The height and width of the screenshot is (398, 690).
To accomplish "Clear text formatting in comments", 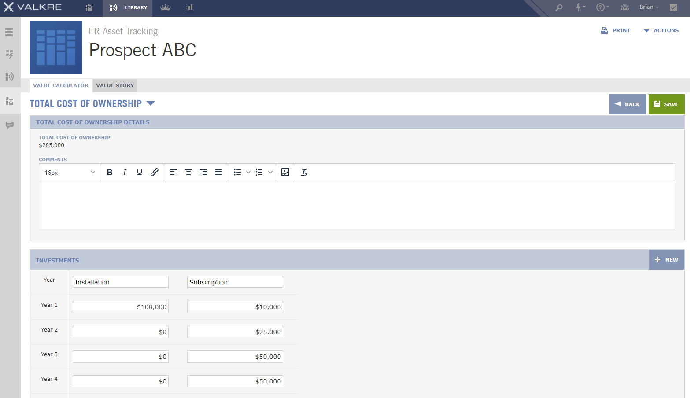I will point(304,173).
